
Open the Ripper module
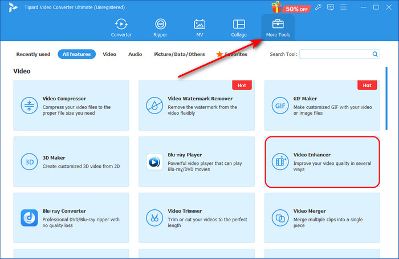pos(160,28)
